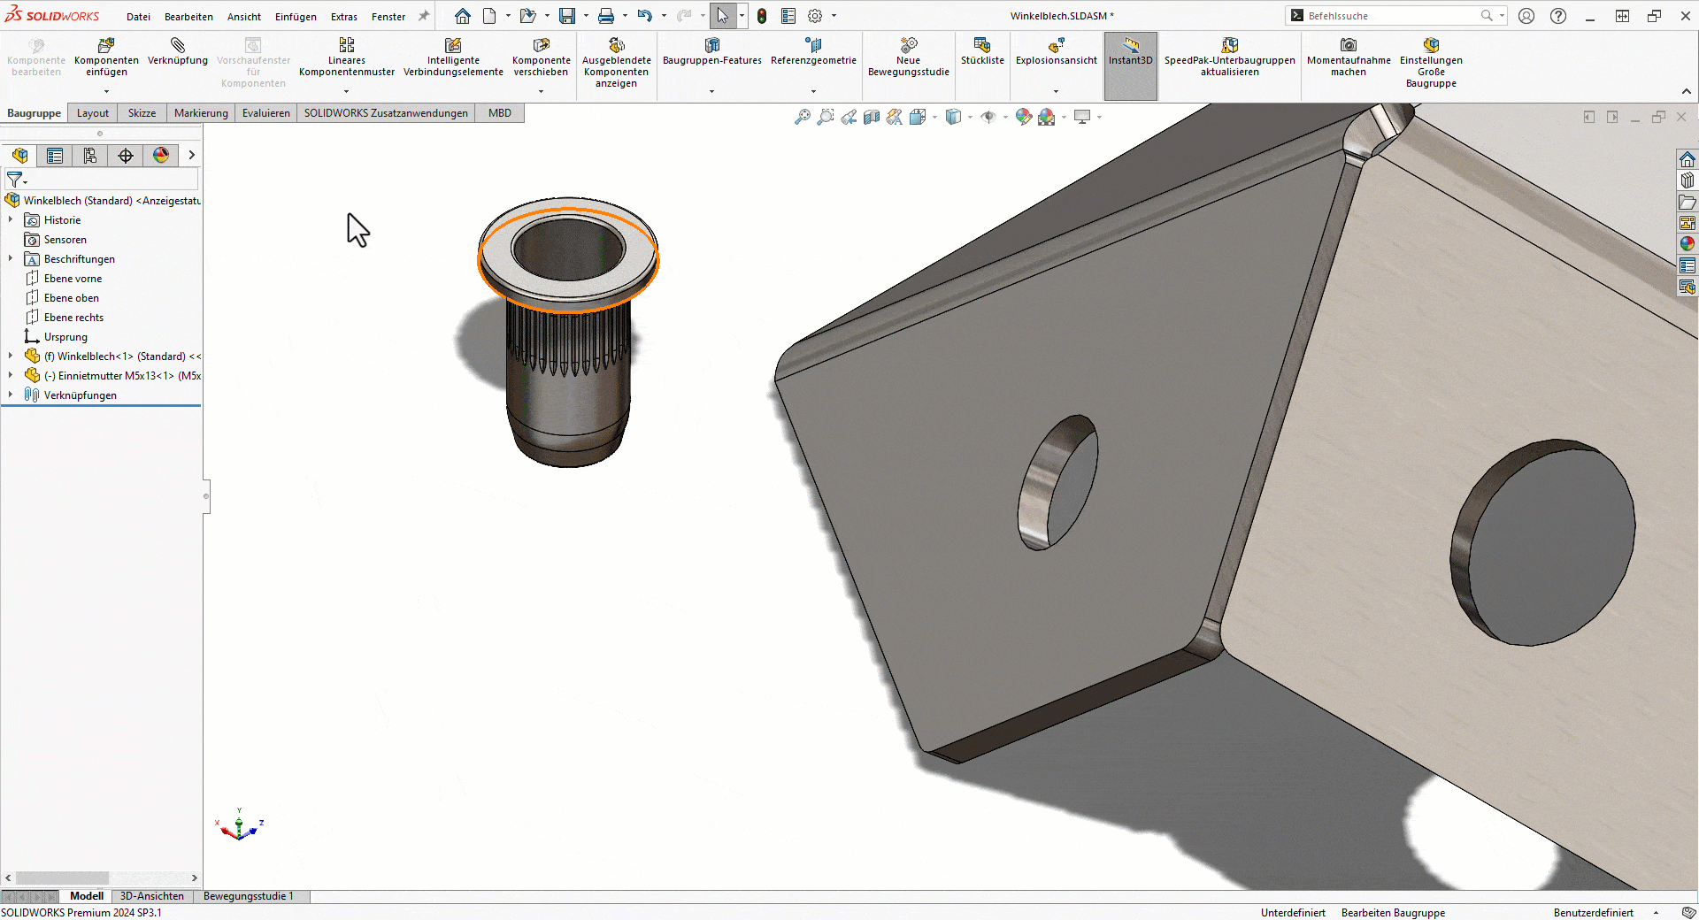1699x920 pixels.
Task: Open the Stückliste tool
Action: pyautogui.click(x=981, y=53)
